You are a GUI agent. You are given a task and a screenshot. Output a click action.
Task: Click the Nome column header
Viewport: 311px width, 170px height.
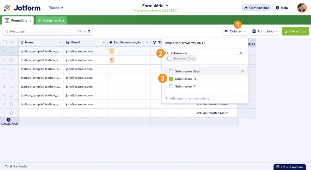pyautogui.click(x=41, y=42)
